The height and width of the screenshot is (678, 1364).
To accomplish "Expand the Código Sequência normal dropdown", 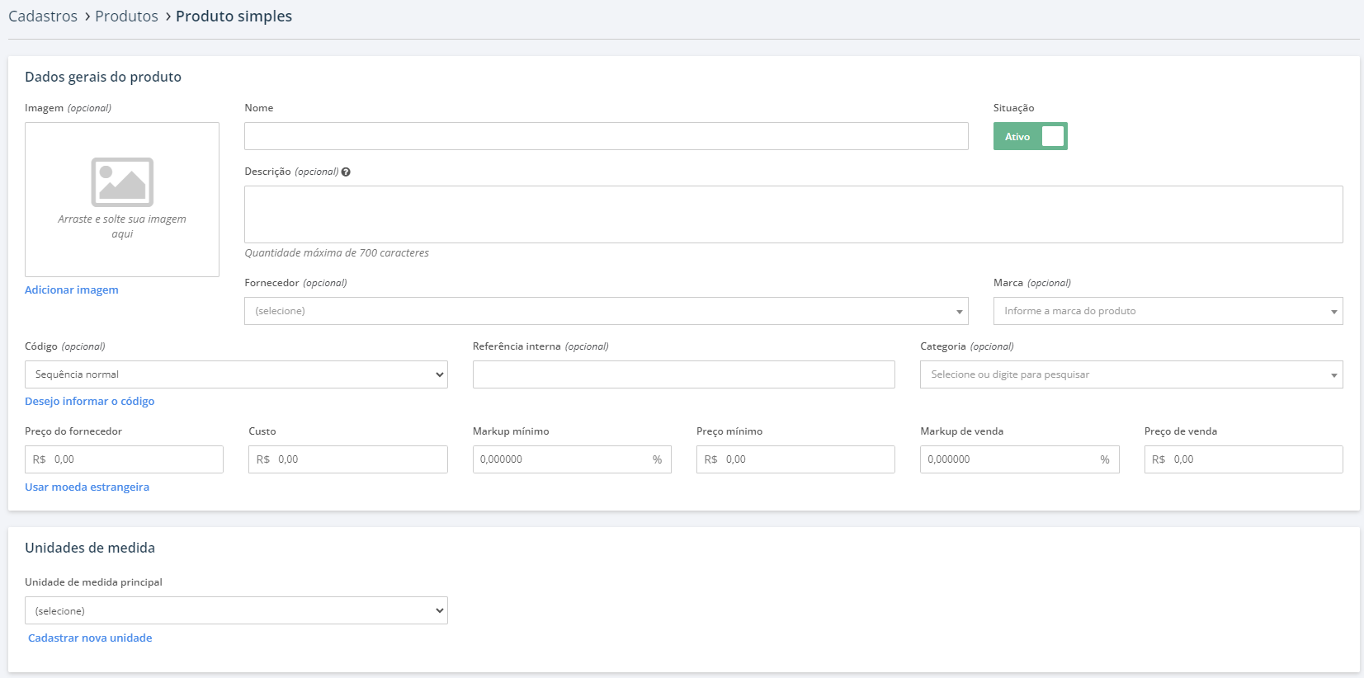I will coord(236,374).
